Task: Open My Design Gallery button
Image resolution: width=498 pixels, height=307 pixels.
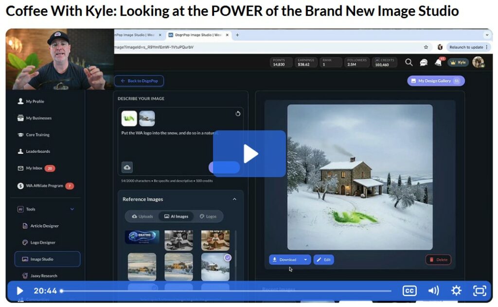Action: [436, 81]
